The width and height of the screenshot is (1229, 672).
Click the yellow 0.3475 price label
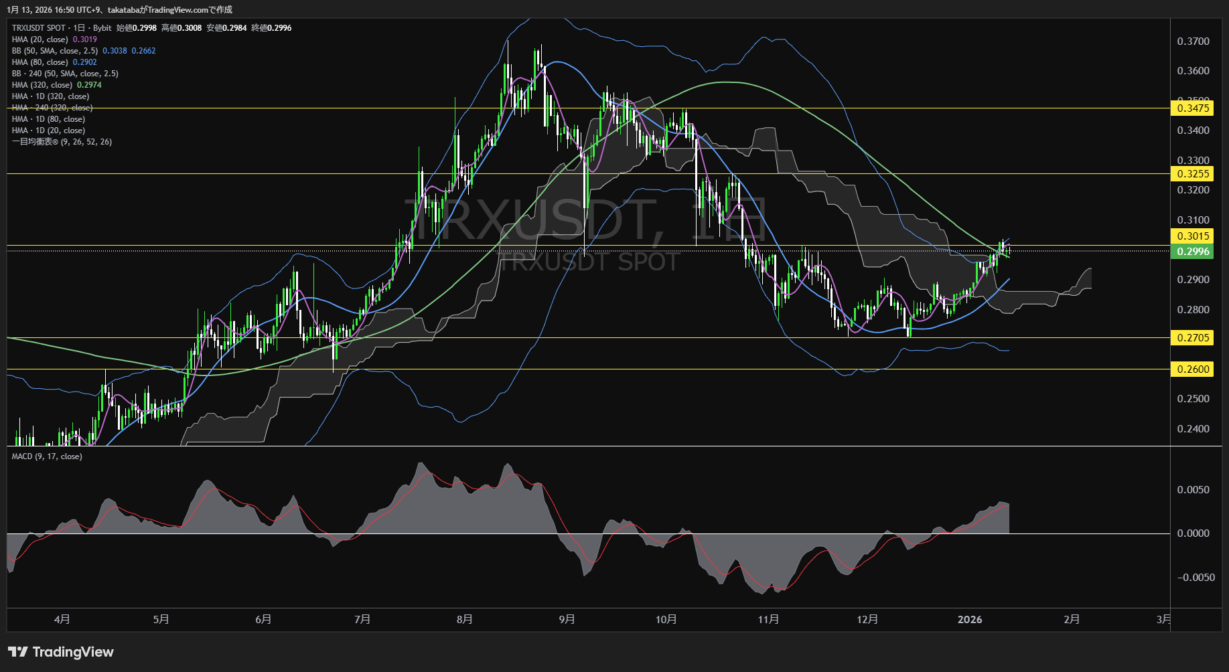tap(1192, 108)
